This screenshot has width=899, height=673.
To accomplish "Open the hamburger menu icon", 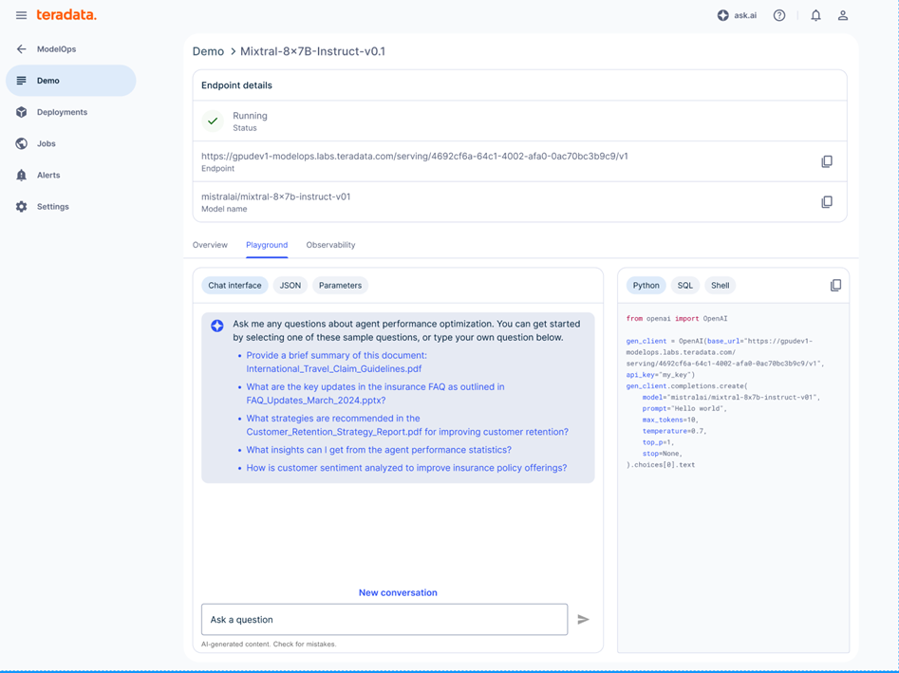I will (x=21, y=15).
